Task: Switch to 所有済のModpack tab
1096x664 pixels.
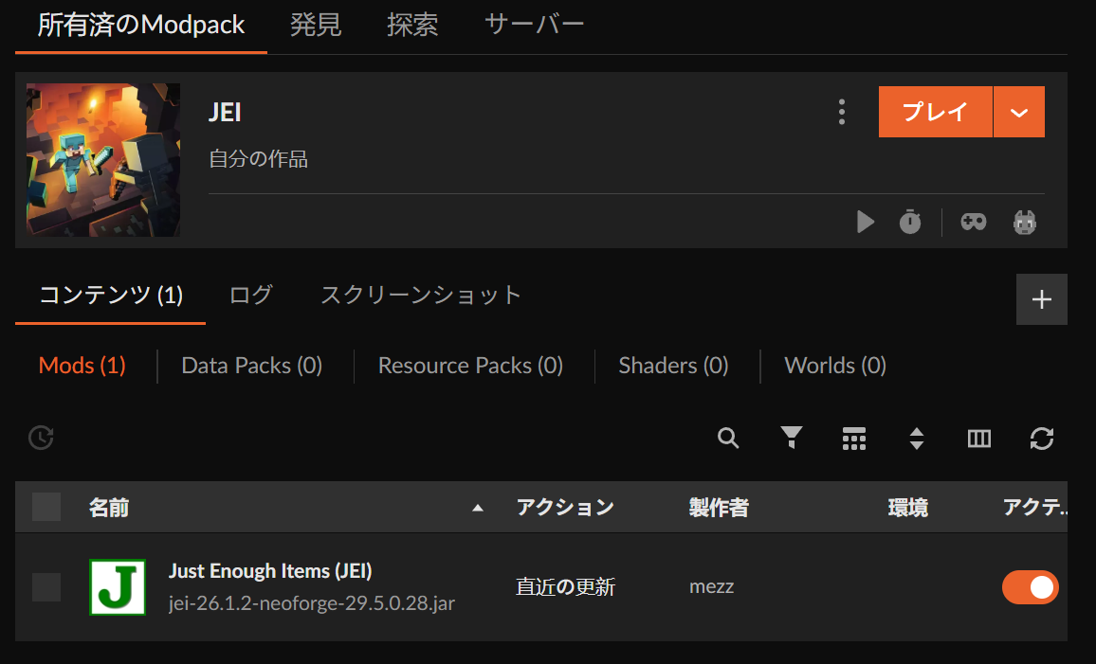Action: [141, 26]
